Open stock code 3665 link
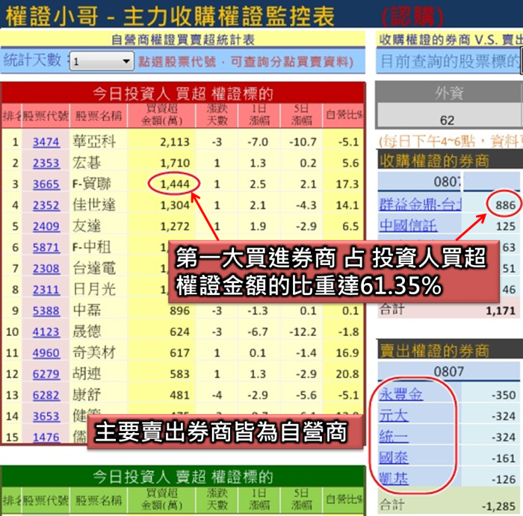 click(46, 184)
